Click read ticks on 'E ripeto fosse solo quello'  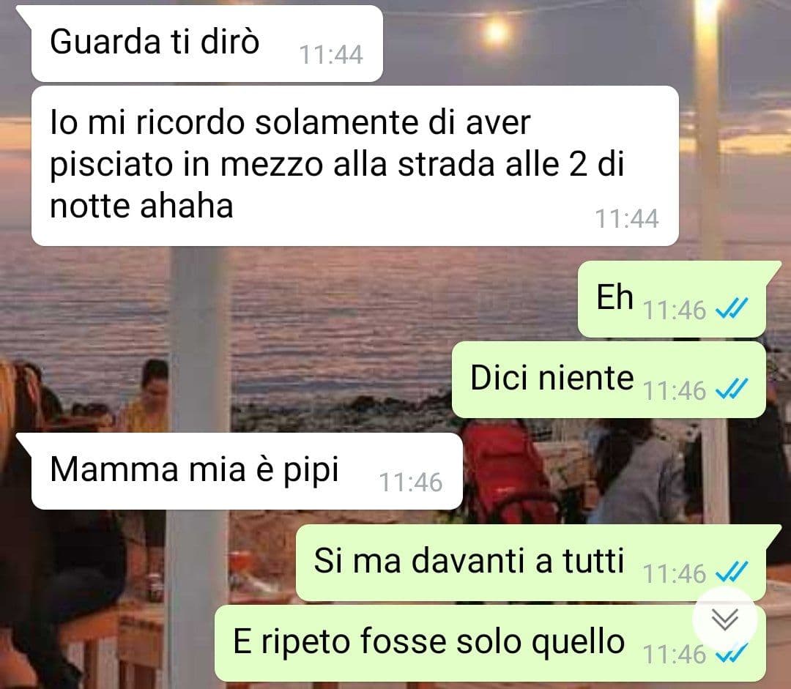pyautogui.click(x=732, y=654)
